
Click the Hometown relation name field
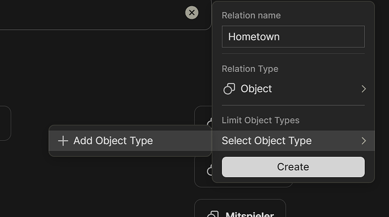click(293, 37)
